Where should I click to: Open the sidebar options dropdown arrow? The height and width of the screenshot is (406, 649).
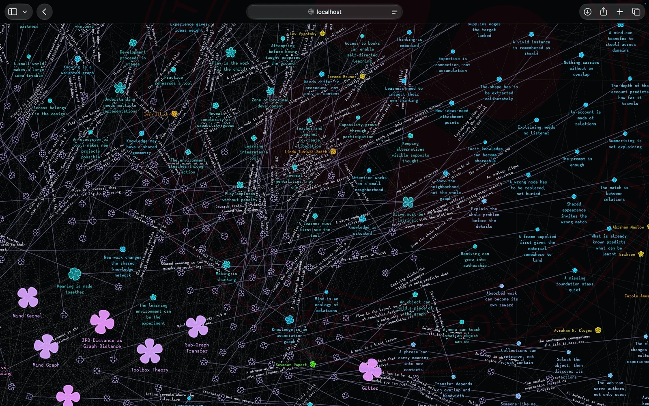point(25,12)
